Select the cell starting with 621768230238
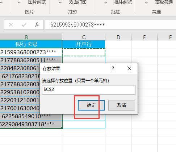176x152 pixels. click(20, 76)
